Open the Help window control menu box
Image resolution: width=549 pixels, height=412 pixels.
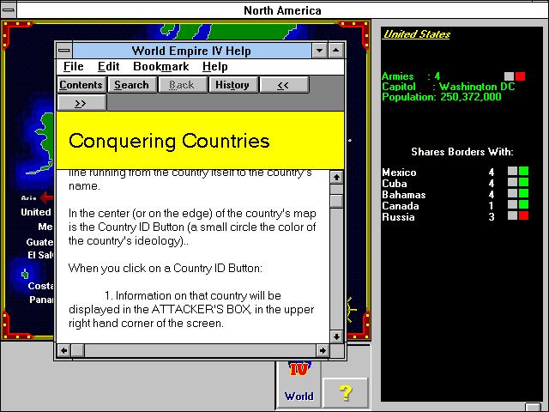coord(64,51)
